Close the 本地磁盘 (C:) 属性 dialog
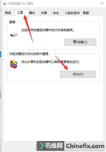This screenshot has height=152, width=106. [x=102, y=4]
